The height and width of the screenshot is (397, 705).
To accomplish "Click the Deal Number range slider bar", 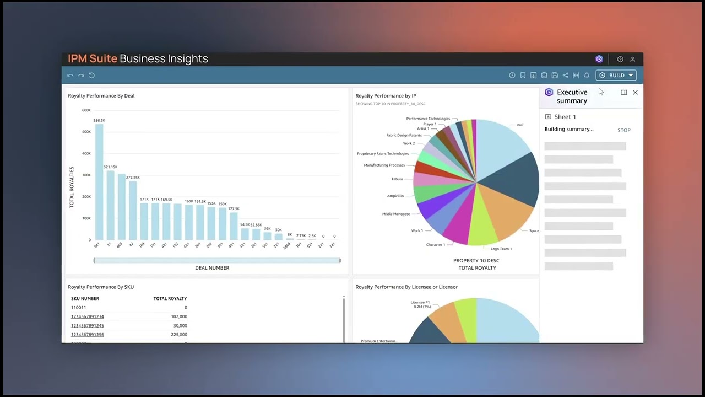I will (x=217, y=260).
